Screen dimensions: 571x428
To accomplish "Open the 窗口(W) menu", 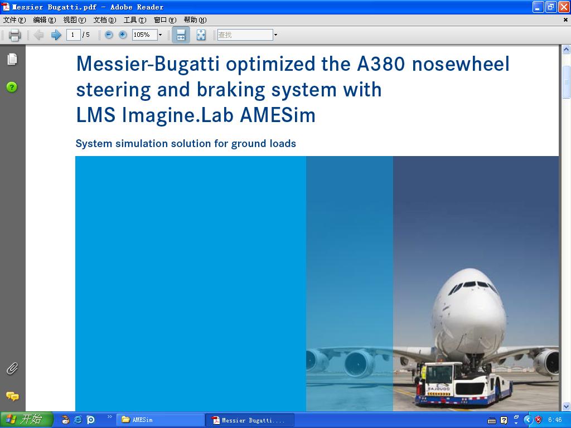I will point(165,20).
